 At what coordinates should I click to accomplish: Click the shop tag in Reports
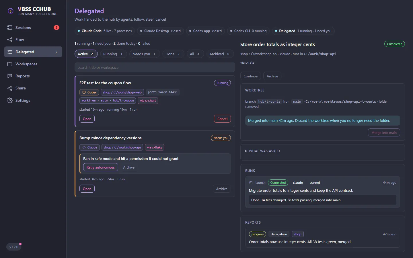click(297, 234)
